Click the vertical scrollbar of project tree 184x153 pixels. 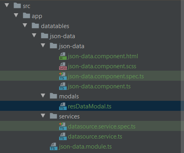pos(182,76)
